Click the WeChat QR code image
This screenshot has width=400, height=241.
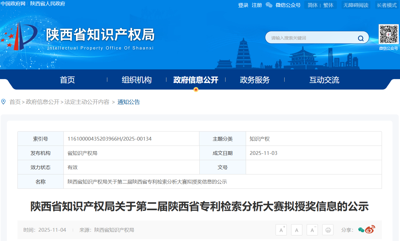[x=388, y=35]
